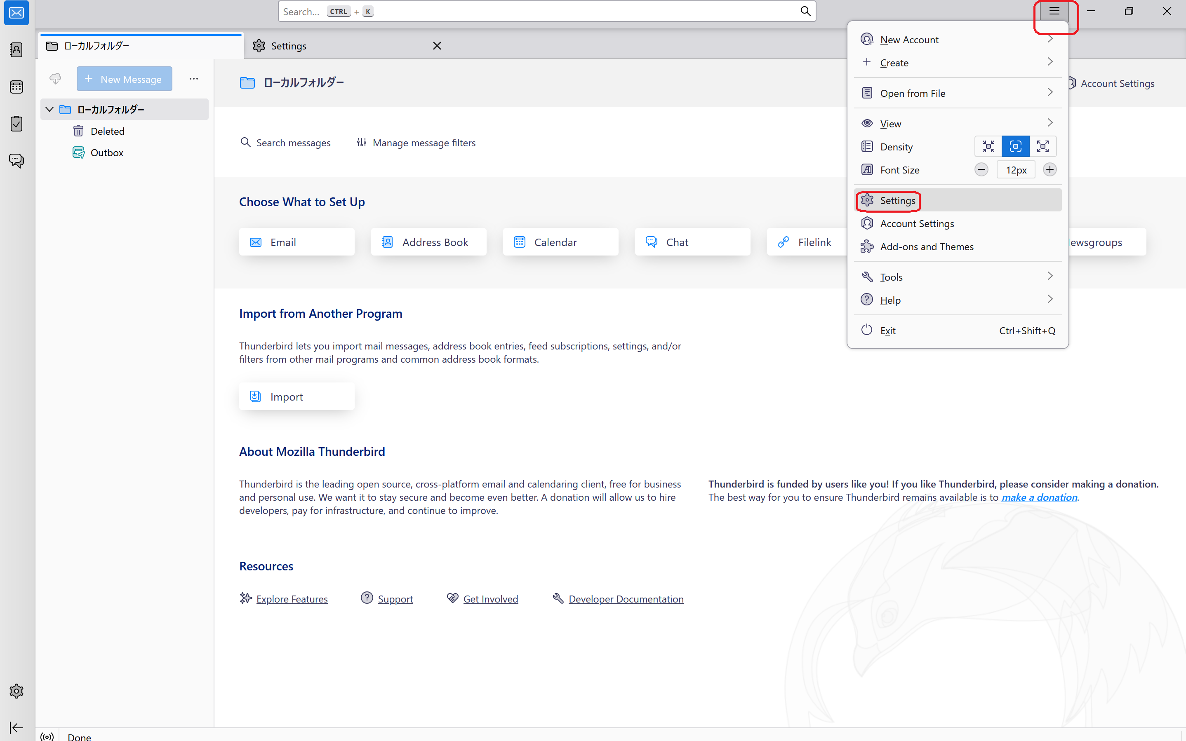The width and height of the screenshot is (1186, 741).
Task: Open the folder pane more options ellipsis
Action: point(194,78)
